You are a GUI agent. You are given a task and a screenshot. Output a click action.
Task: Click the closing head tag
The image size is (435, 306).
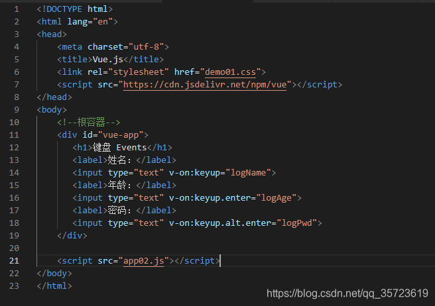click(54, 97)
